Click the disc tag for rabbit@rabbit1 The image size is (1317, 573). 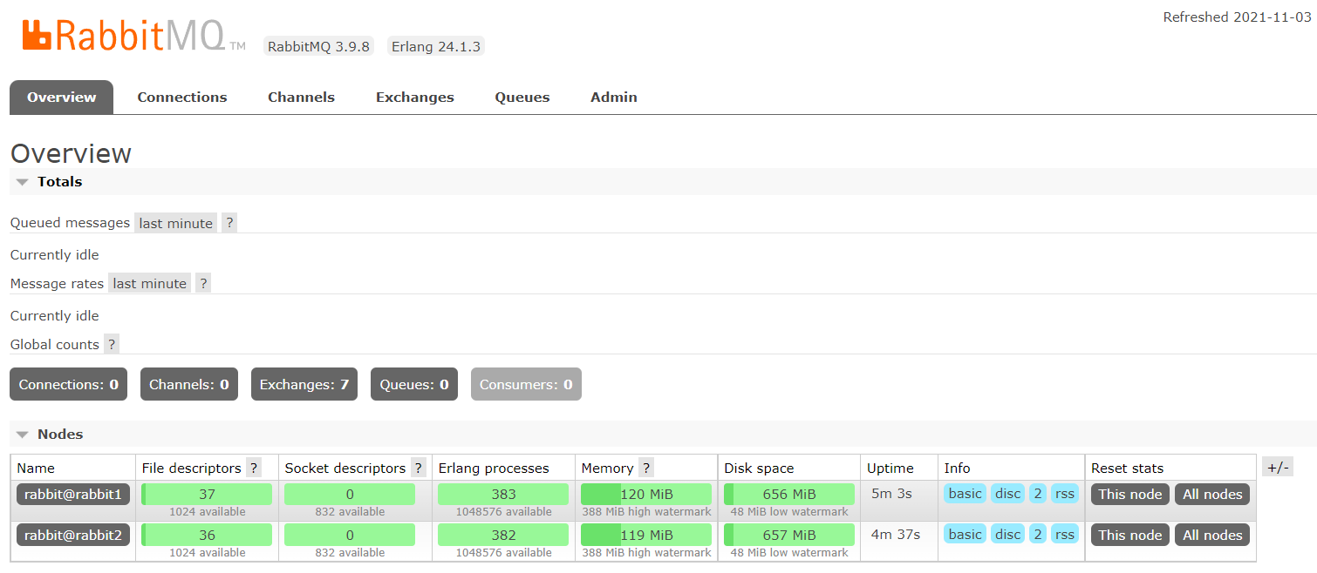pos(1007,494)
